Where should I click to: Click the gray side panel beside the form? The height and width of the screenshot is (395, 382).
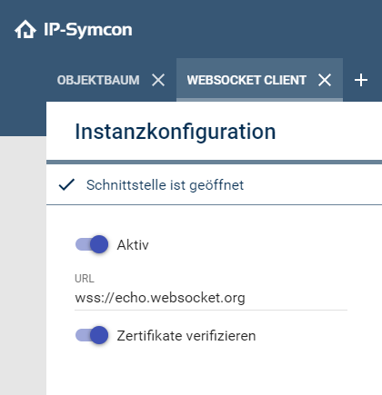(23, 265)
